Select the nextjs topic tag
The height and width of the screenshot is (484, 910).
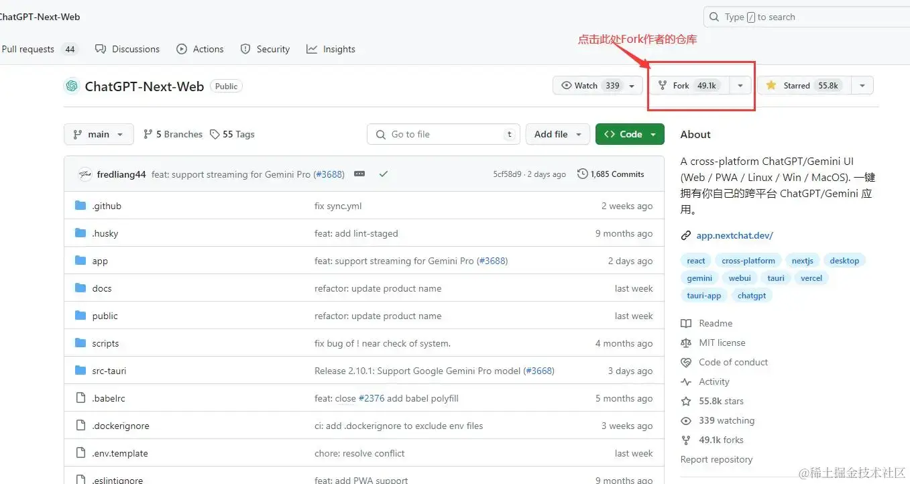[802, 261]
